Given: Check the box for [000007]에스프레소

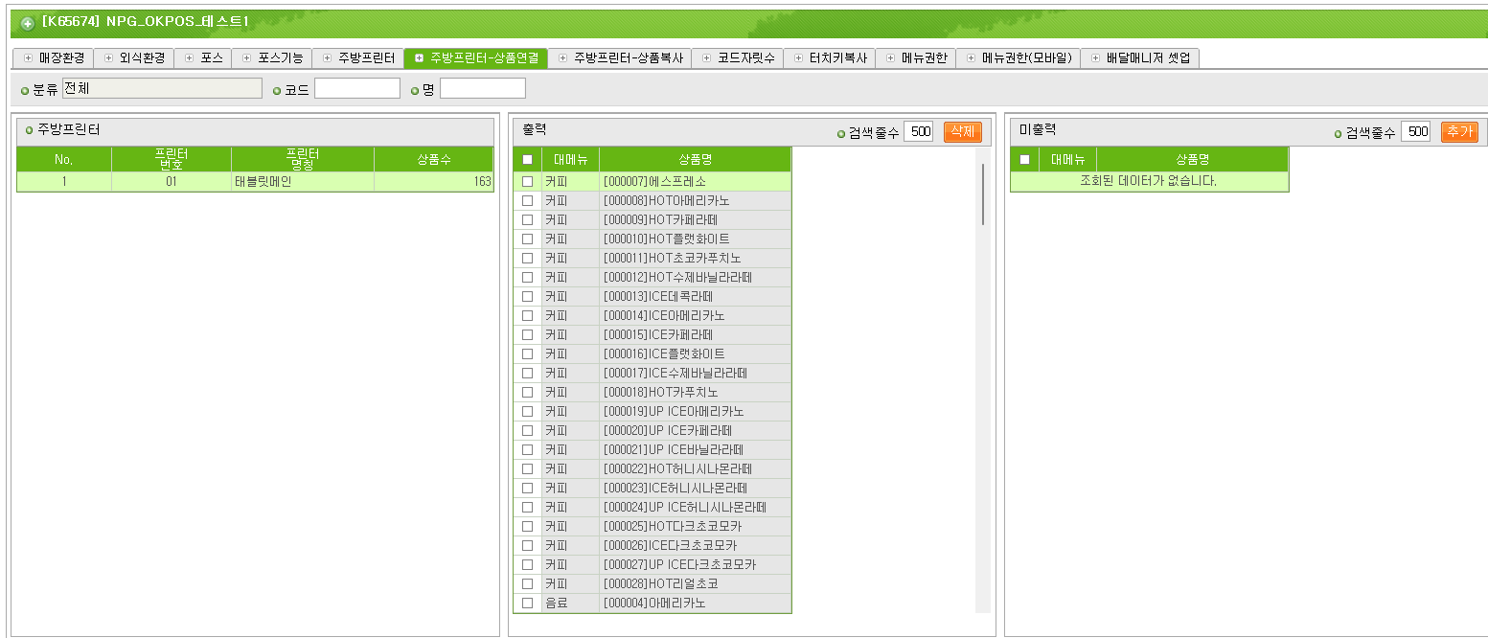Looking at the screenshot, I should tap(527, 181).
